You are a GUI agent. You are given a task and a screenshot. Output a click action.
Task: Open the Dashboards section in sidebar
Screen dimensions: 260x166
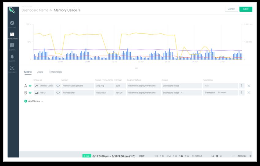click(12, 36)
